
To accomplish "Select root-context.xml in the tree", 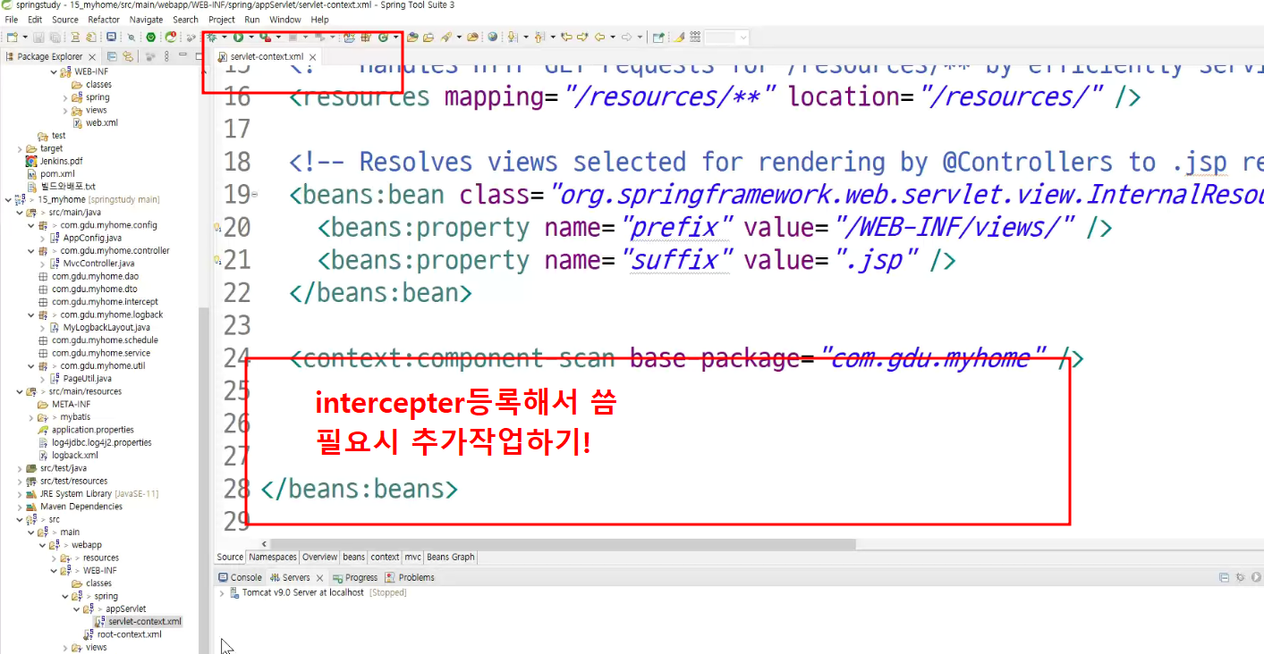I will (129, 634).
